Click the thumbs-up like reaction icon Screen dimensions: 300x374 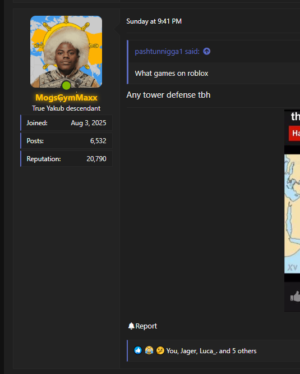[x=138, y=350]
